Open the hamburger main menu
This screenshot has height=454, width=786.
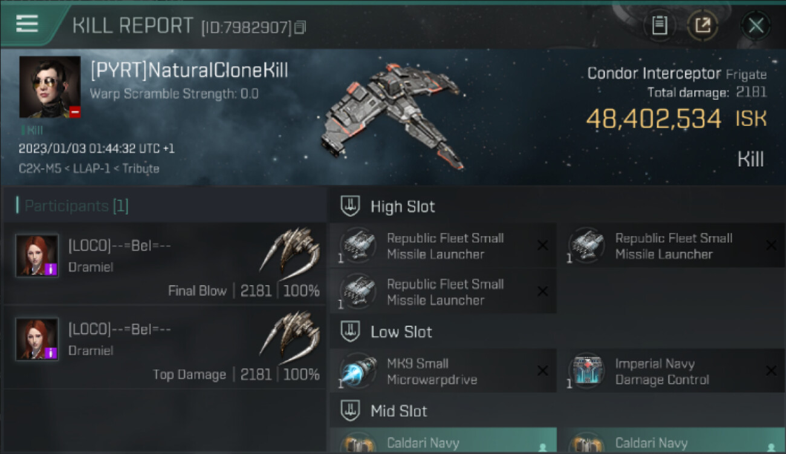point(27,24)
